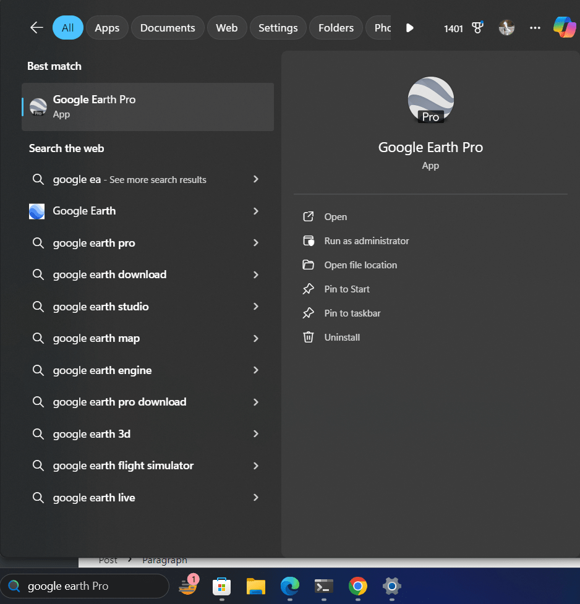Open Microsoft Store from the taskbar

[x=221, y=587]
